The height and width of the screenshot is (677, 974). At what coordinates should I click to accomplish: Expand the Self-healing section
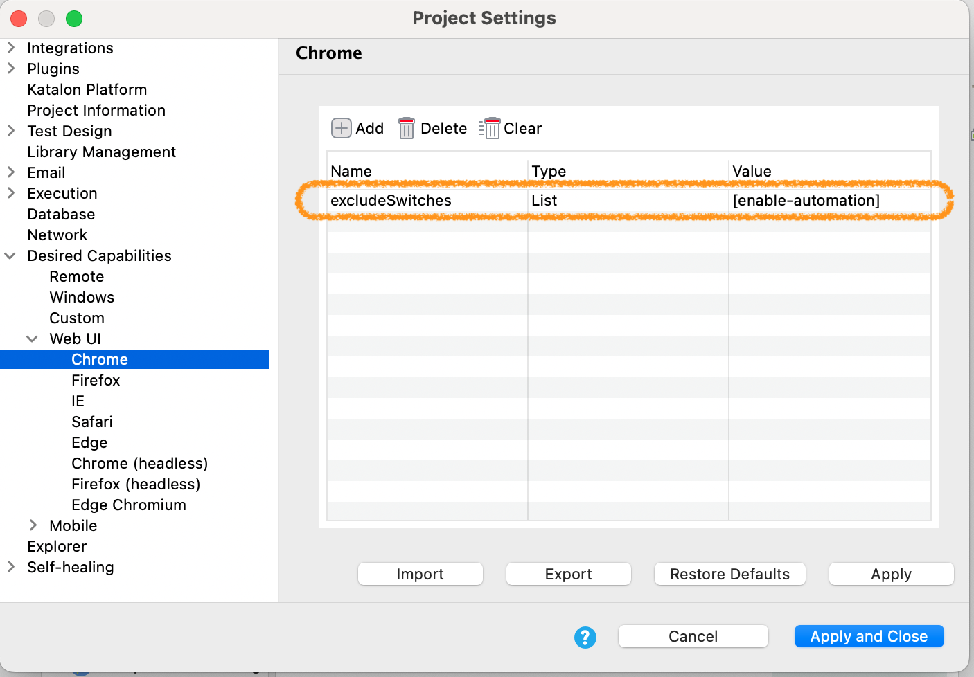(10, 567)
